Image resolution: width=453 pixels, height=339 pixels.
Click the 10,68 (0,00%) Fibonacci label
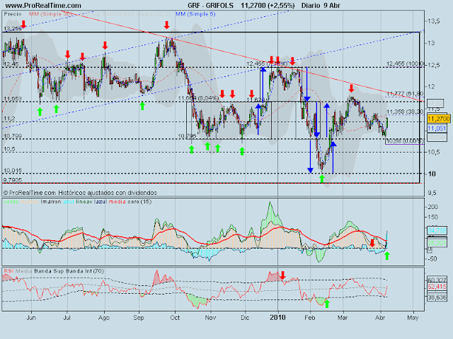(405, 141)
